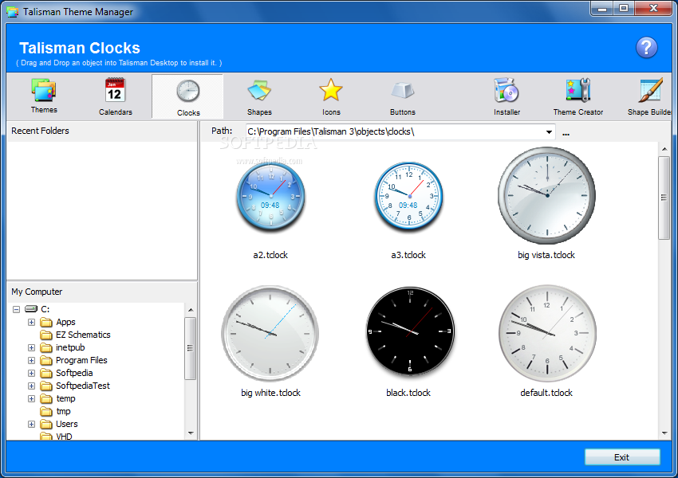Select the a2.tclock clock thumbnail
Viewport: 678px width, 478px height.
270,197
